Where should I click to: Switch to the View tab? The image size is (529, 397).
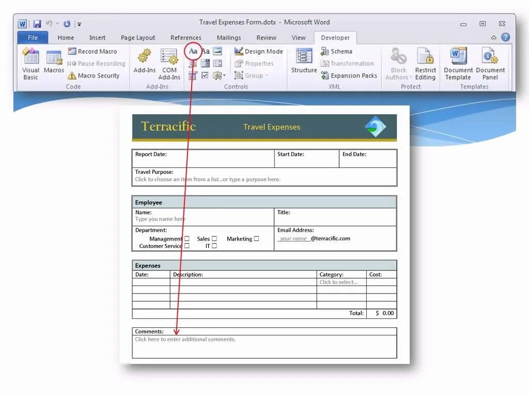pos(299,37)
